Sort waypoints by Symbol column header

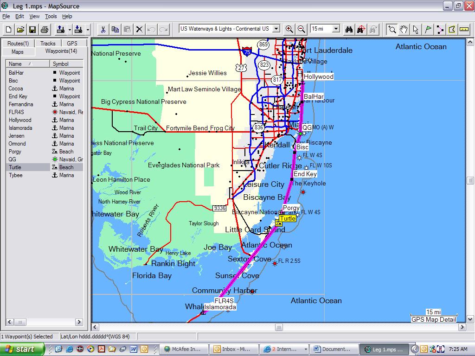pos(66,64)
